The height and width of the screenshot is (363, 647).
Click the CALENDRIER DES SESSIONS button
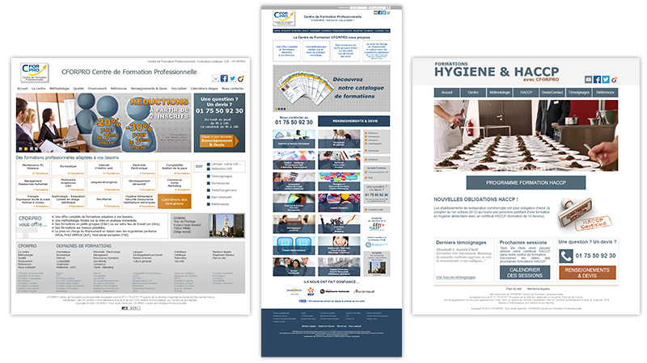[524, 273]
